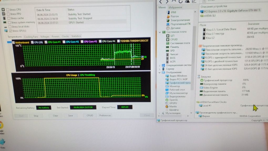Image resolution: width=268 pixels, height=151 pixels.
Task: Select the ACPI icon item
Action: click(x=168, y=62)
